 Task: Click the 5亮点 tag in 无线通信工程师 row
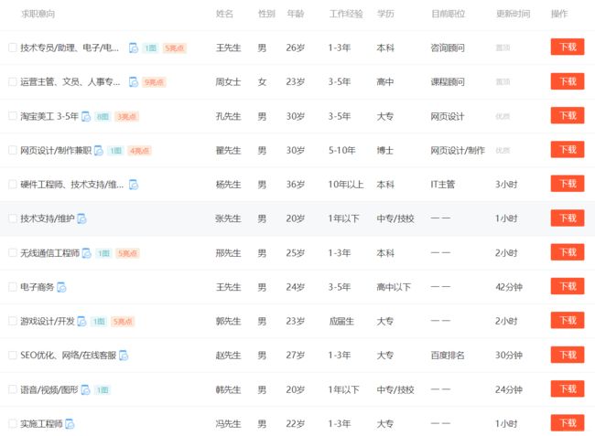[127, 253]
